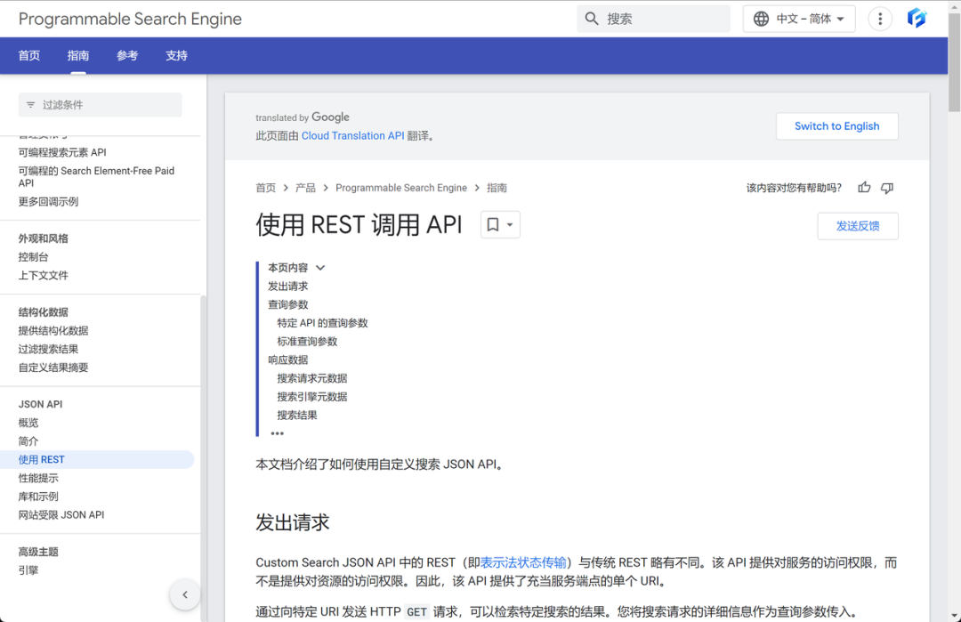This screenshot has height=622, width=961.
Task: Open 性能提示 in sidebar
Action: click(x=38, y=478)
